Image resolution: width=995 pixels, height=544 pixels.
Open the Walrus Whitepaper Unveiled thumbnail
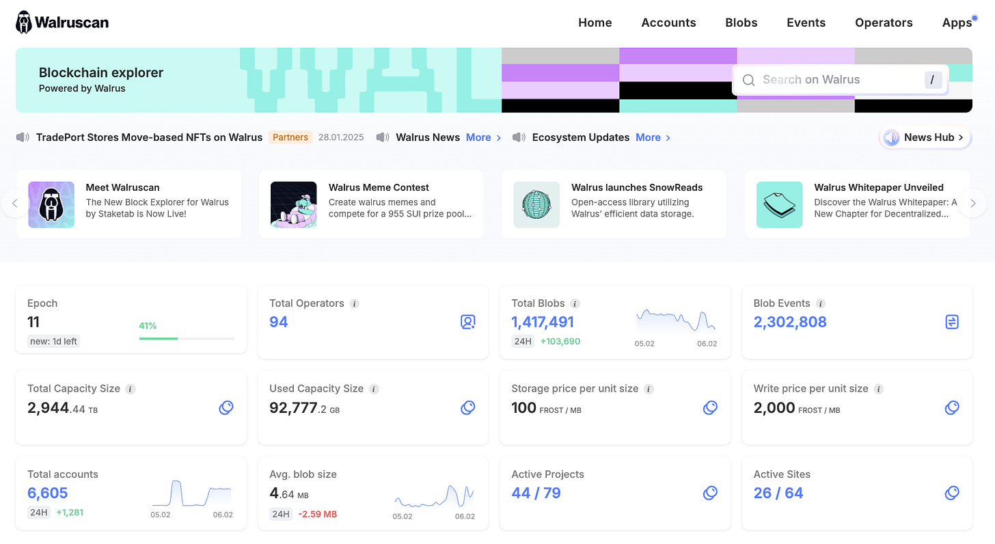(x=779, y=204)
